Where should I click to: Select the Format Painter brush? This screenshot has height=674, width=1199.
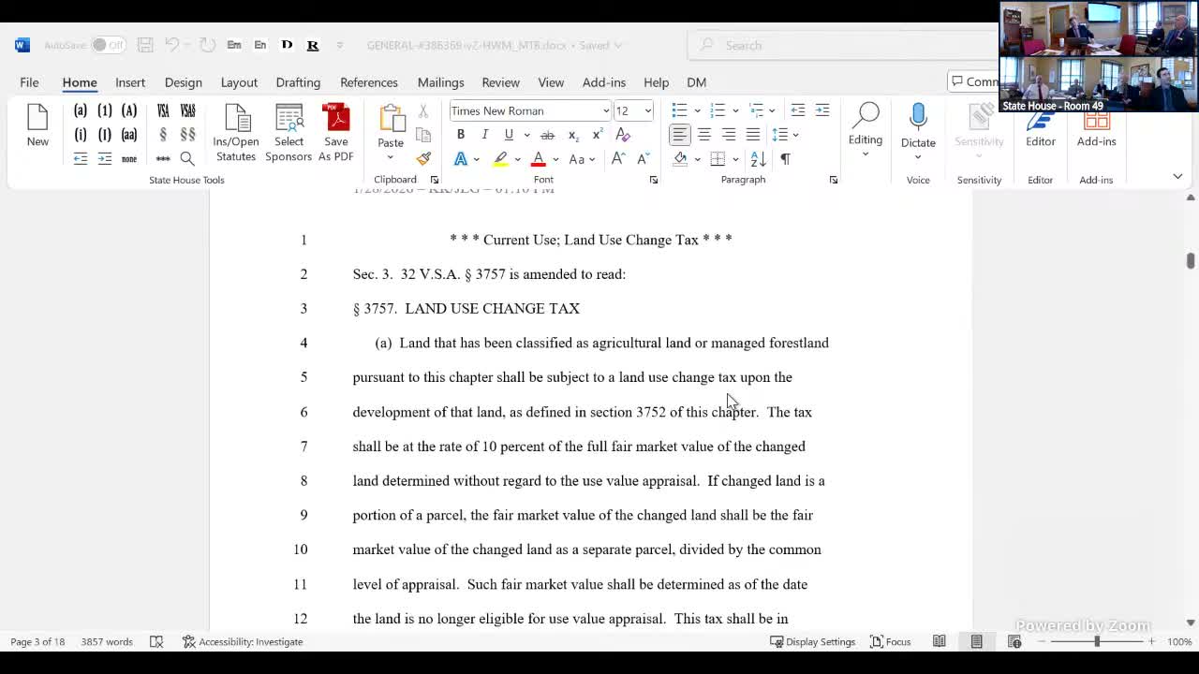(423, 158)
